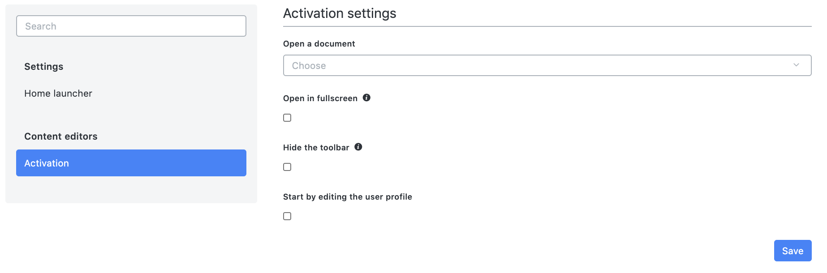827x273 pixels.
Task: Click the Hide the toolbar label
Action: [x=316, y=147]
